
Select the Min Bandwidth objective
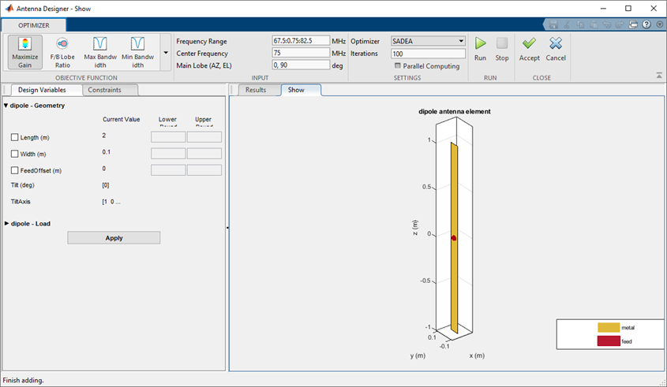point(137,52)
